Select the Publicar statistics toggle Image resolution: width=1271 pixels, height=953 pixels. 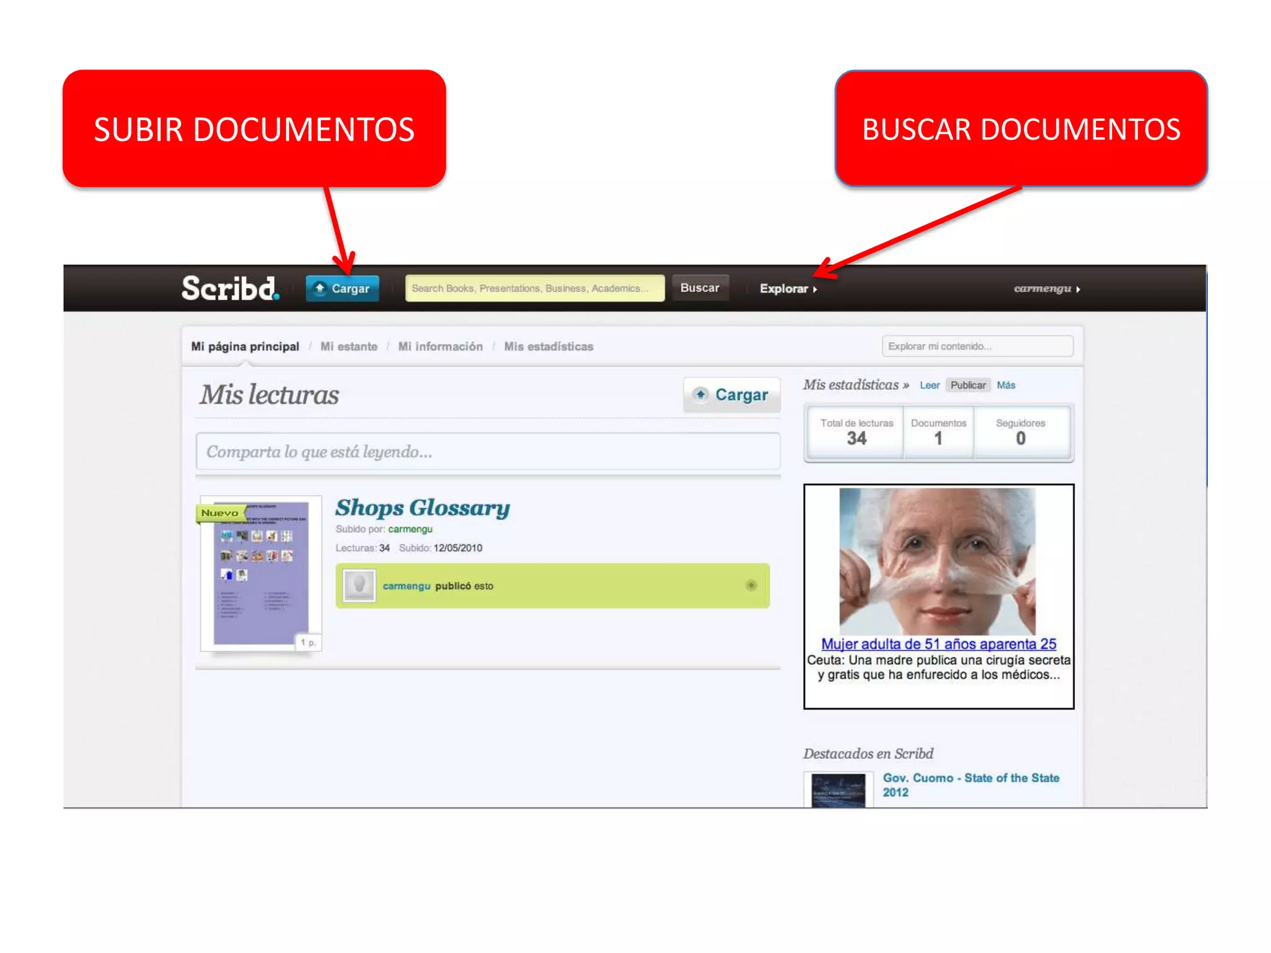[968, 385]
